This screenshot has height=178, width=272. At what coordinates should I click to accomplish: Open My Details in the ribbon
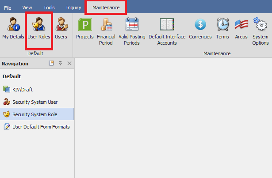[x=13, y=29]
